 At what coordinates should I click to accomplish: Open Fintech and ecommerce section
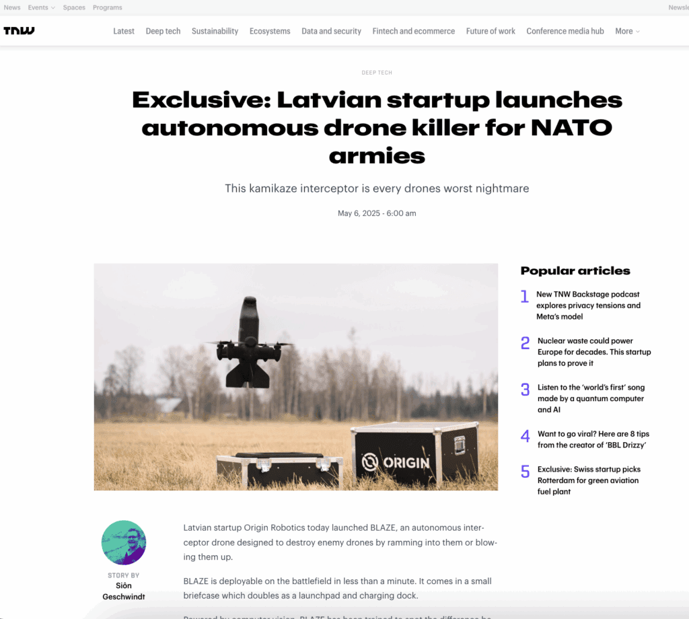point(414,31)
